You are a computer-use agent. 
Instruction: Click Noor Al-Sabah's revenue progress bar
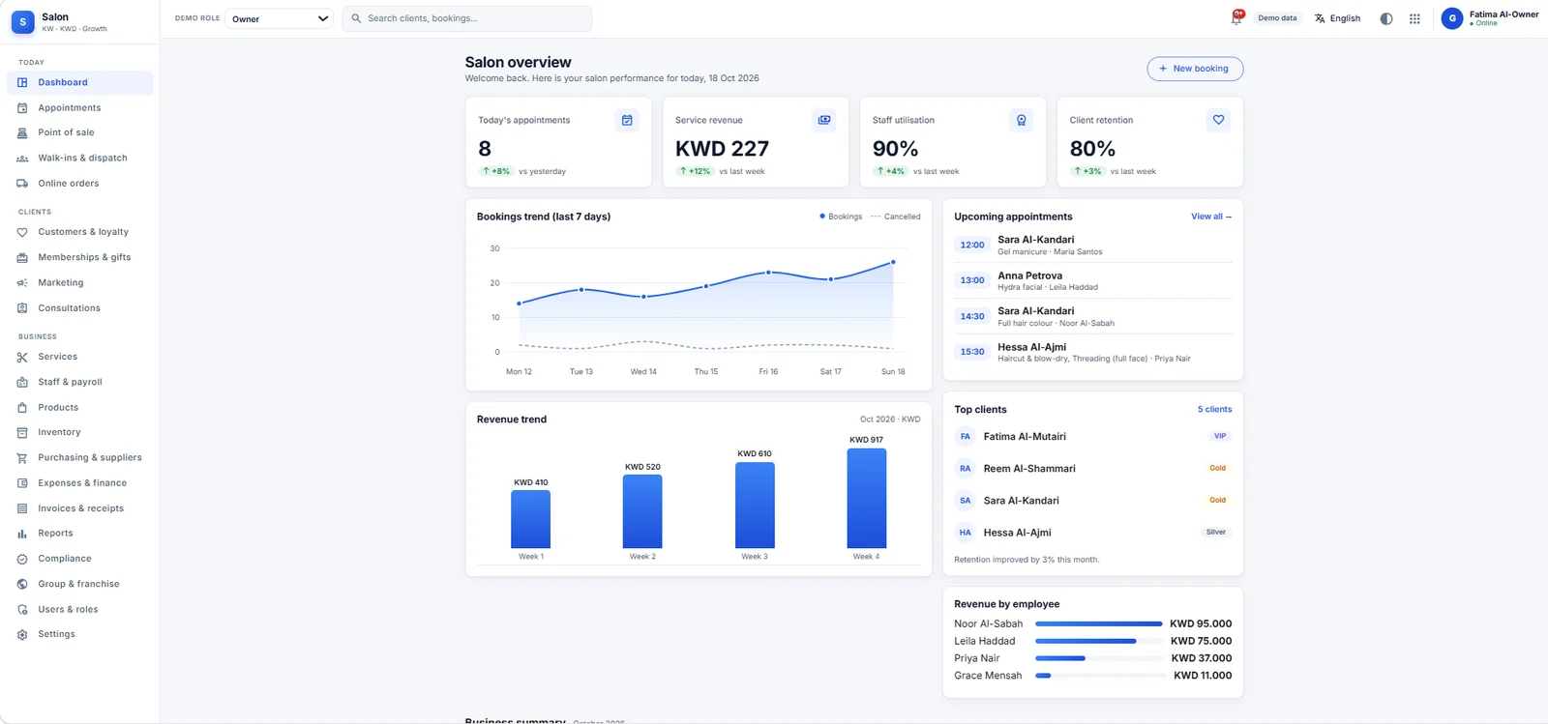click(1099, 624)
